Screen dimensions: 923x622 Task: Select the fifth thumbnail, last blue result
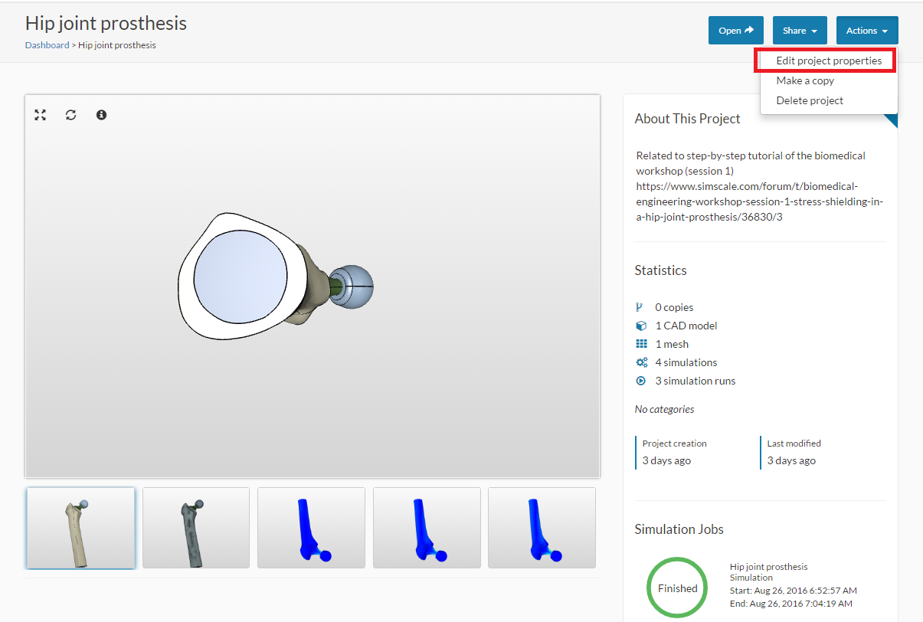[x=542, y=528]
